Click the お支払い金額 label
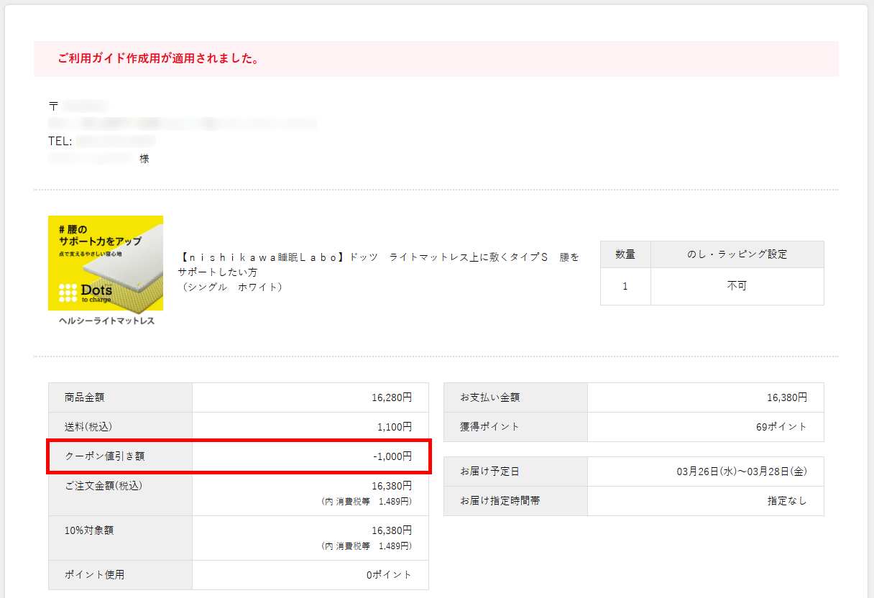This screenshot has width=874, height=598. click(x=489, y=397)
